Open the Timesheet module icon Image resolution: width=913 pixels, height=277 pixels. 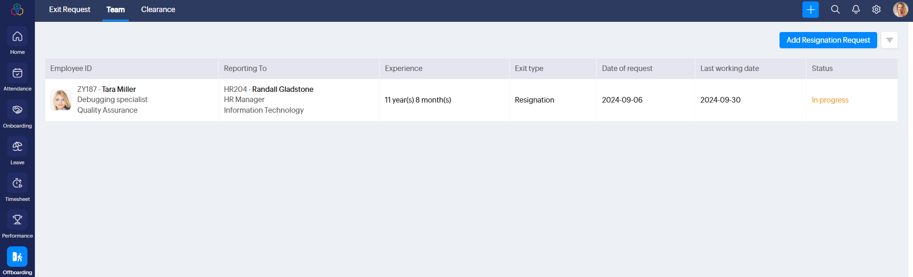tap(17, 183)
